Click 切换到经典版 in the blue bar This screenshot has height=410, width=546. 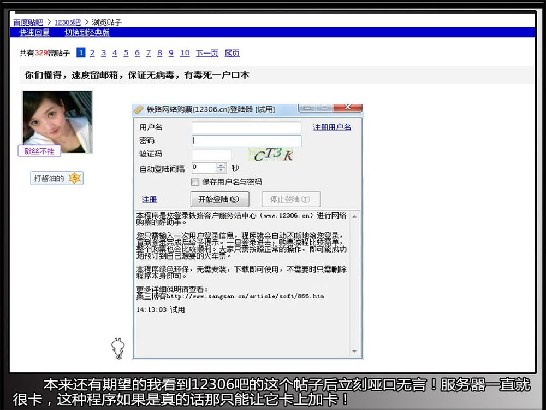pyautogui.click(x=87, y=32)
